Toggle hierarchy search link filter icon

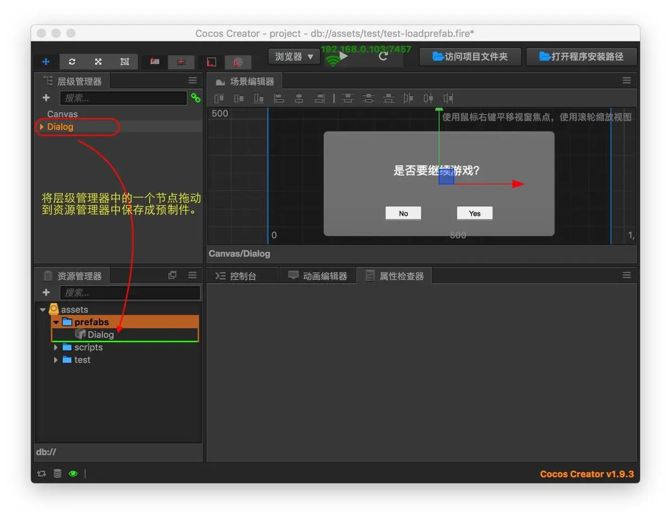pyautogui.click(x=195, y=98)
